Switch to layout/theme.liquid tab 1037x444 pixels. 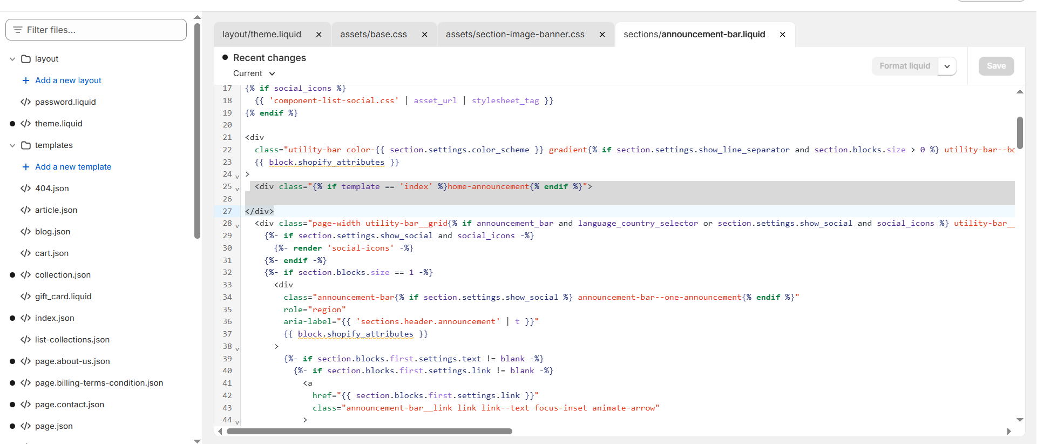261,35
